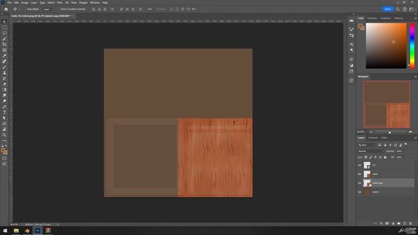Click the UV layer thumbnail
The image size is (418, 235).
[367, 165]
